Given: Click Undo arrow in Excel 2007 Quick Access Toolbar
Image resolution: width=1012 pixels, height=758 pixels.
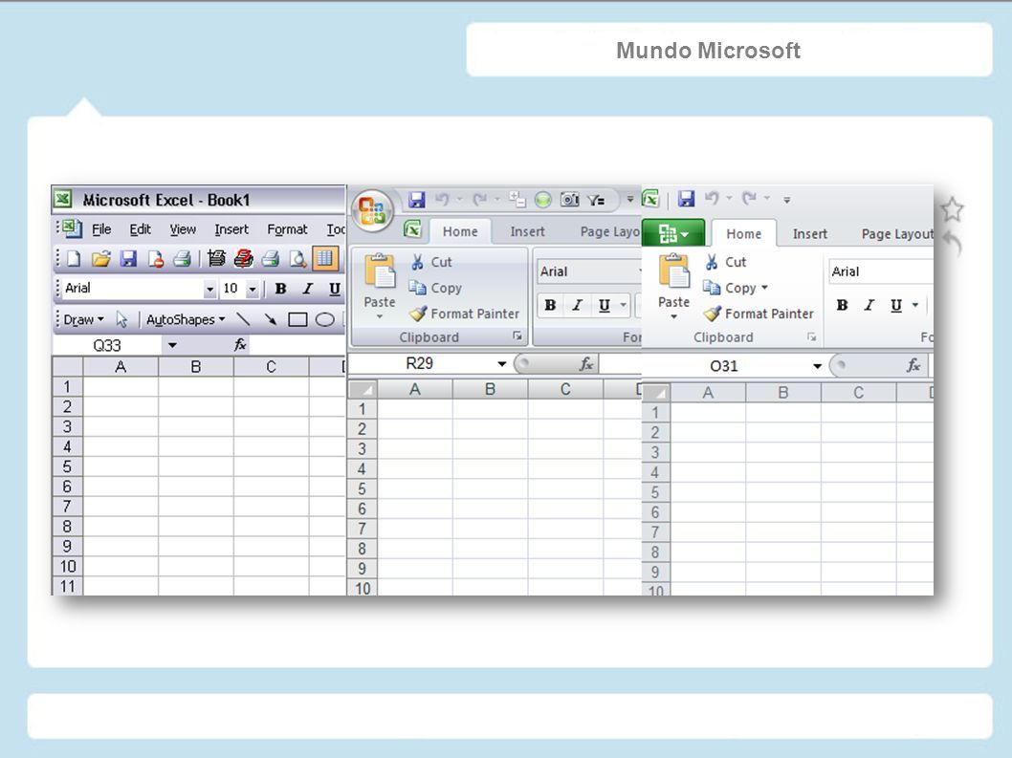Looking at the screenshot, I should (442, 200).
